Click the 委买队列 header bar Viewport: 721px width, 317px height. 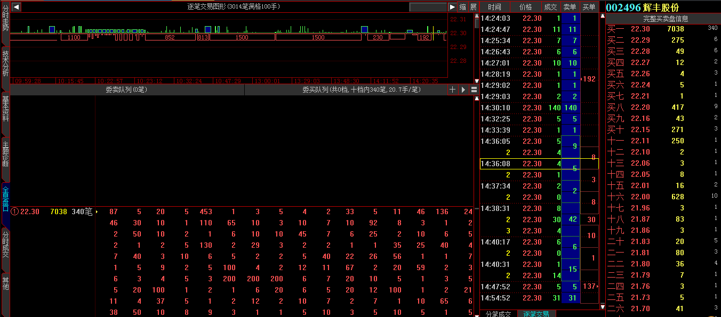[x=346, y=90]
